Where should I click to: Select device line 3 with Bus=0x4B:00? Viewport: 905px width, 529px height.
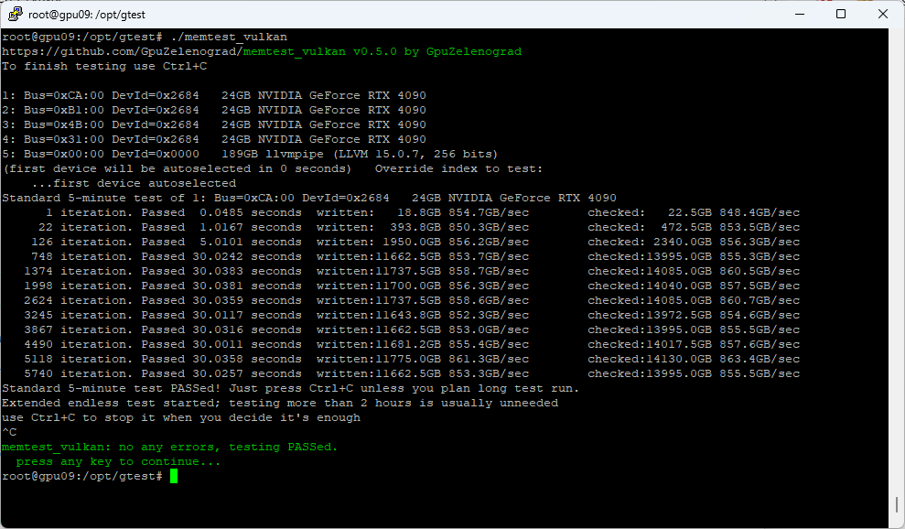213,124
